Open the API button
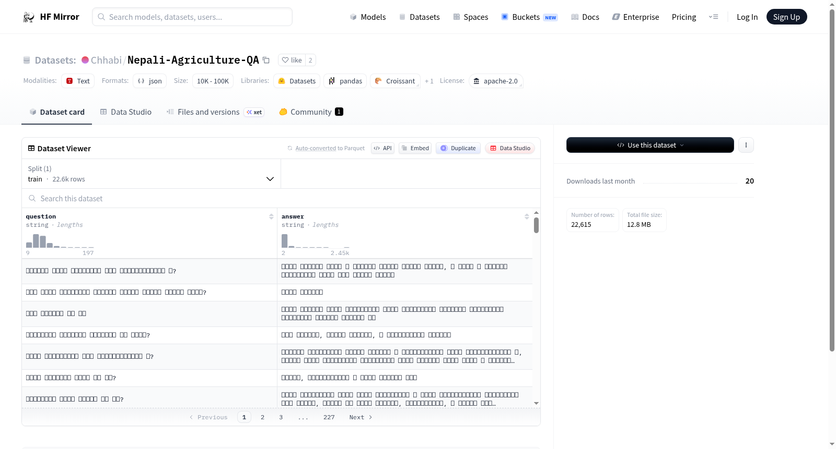The width and height of the screenshot is (836, 449). [x=382, y=148]
